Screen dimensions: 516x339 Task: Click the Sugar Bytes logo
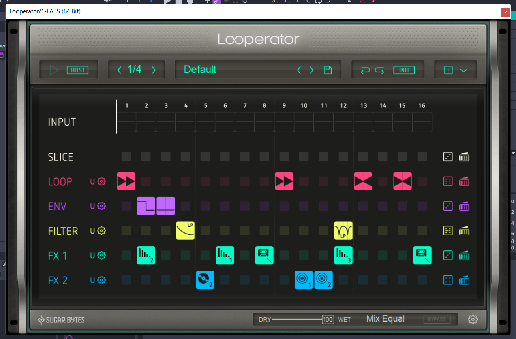[61, 320]
